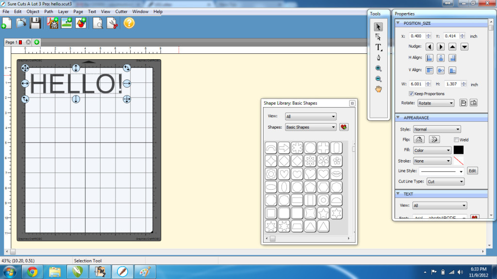
Task: Open the Style dropdown set to Normal
Action: tap(437, 130)
